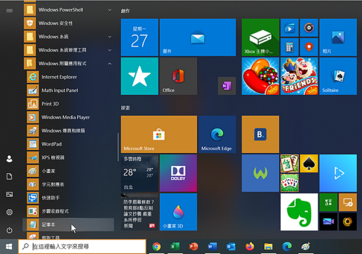The width and height of the screenshot is (362, 254).
Task: Launch Candy Crush Friends tile
Action: tap(299, 76)
